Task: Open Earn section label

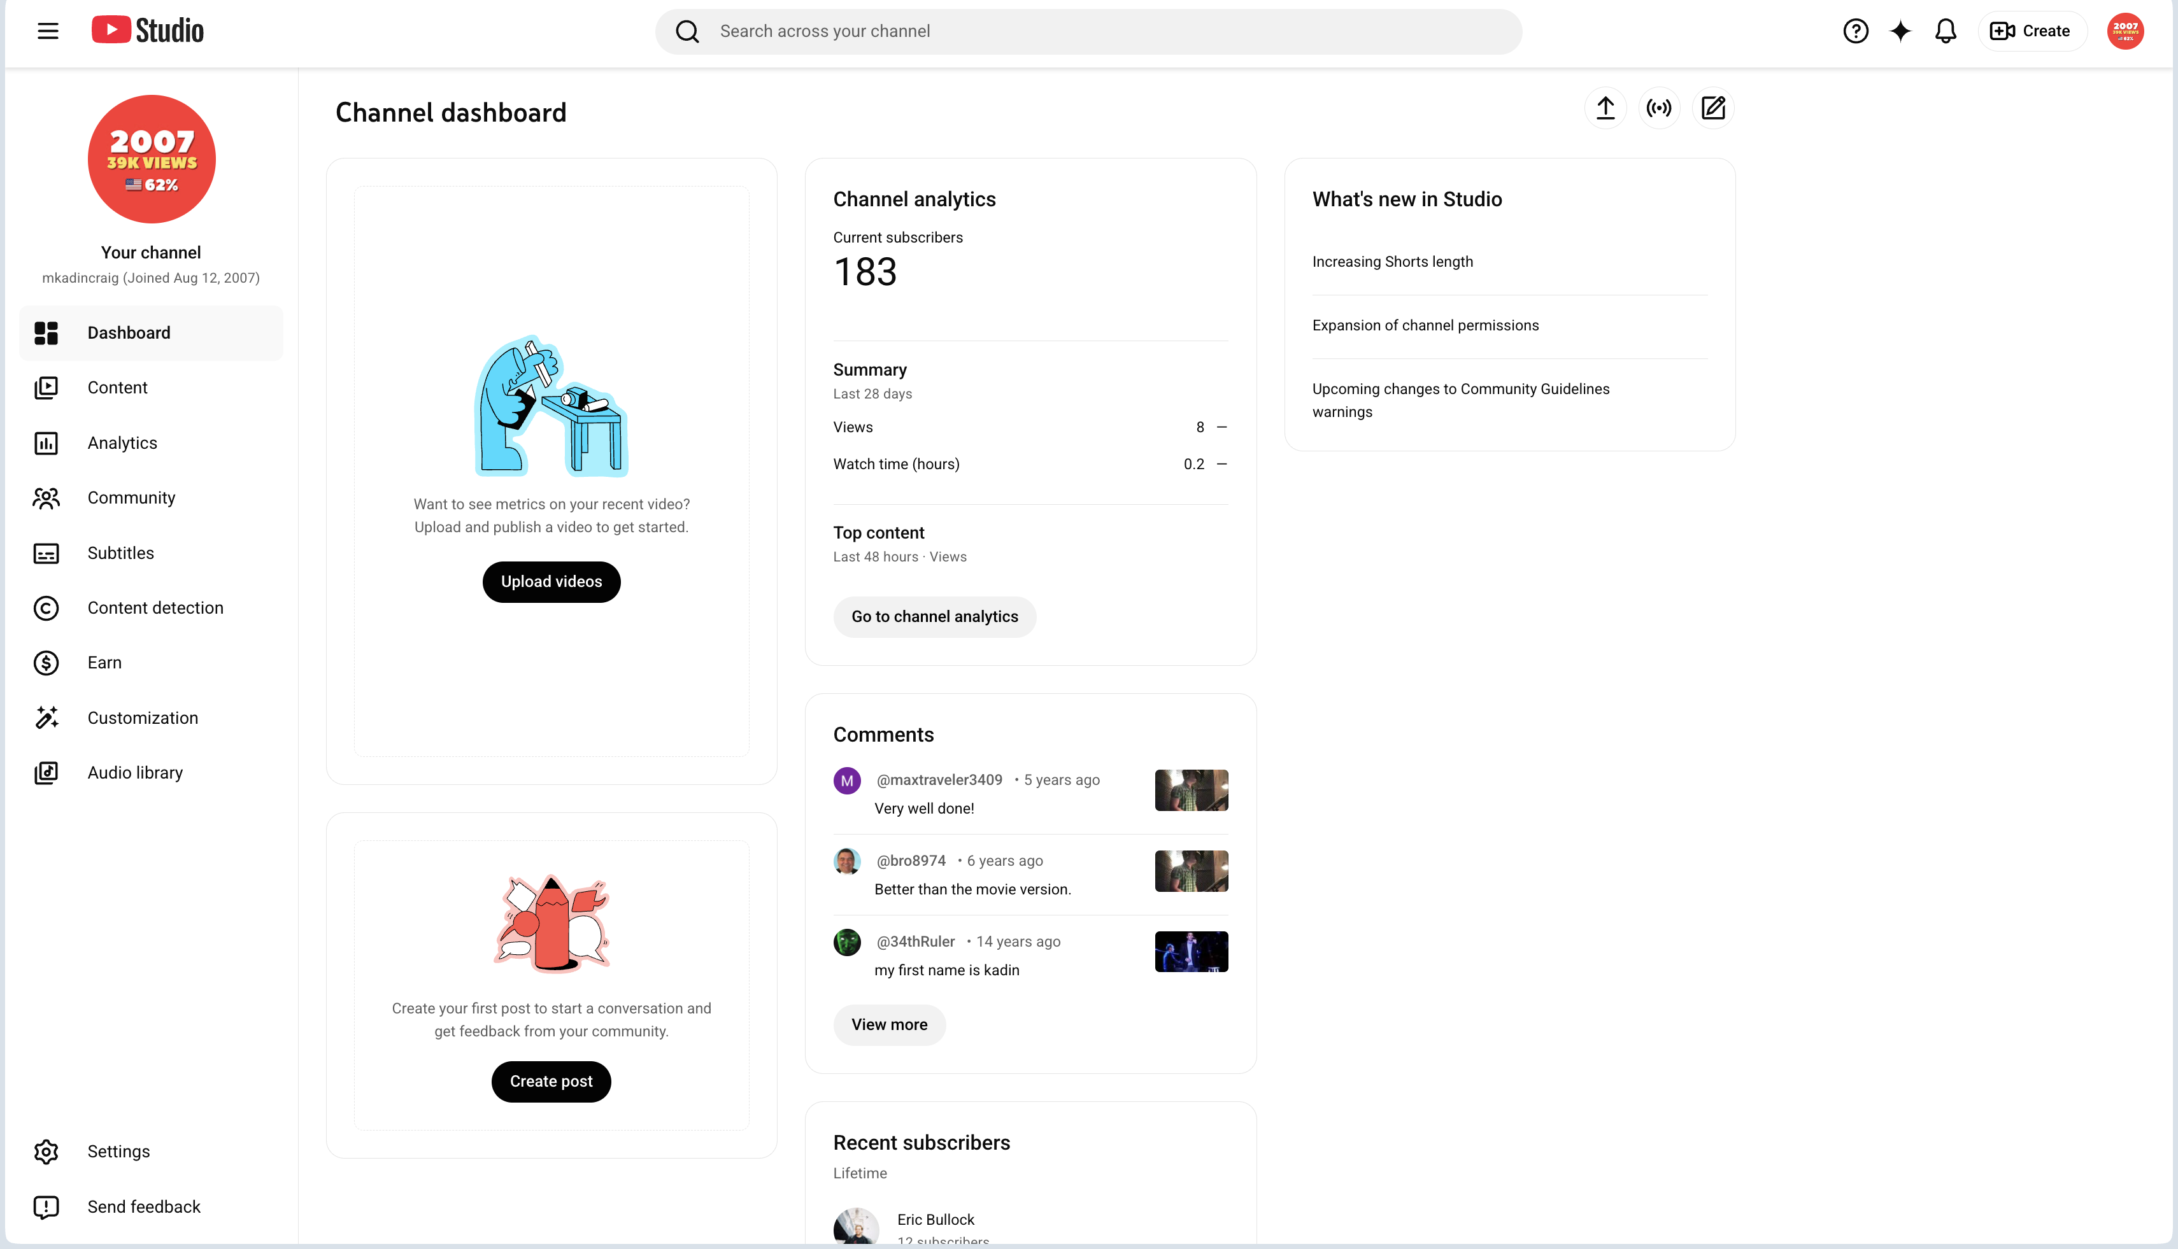Action: (x=104, y=663)
